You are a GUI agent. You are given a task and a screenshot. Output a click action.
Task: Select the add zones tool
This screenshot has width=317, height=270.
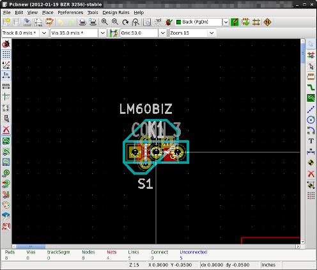[x=311, y=98]
